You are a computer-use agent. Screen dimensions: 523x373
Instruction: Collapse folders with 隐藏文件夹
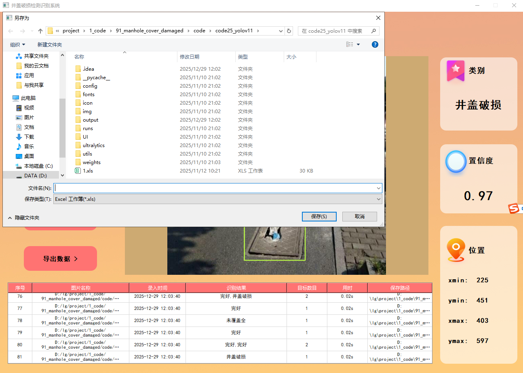click(23, 217)
